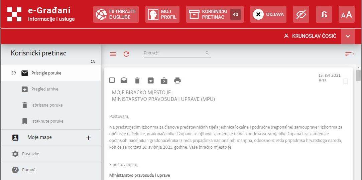Open Korisnički pretinac from header
The image size is (362, 180).
click(215, 14)
